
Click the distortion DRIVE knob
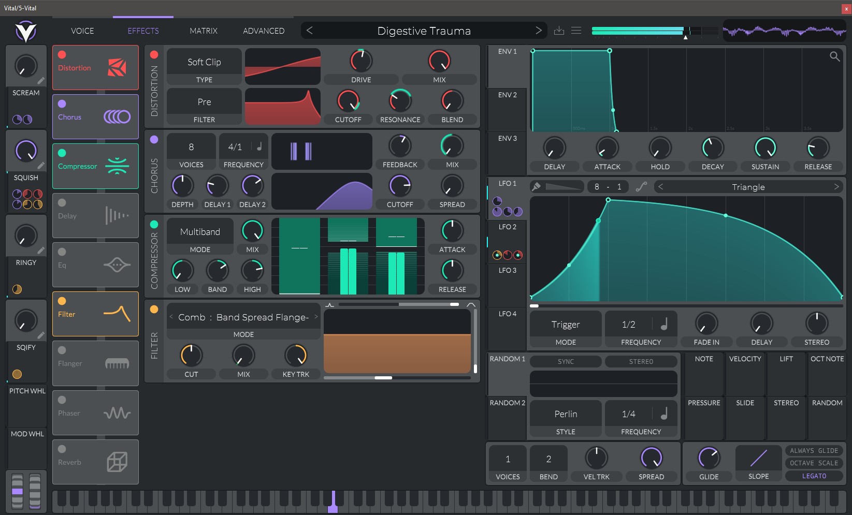pyautogui.click(x=361, y=61)
